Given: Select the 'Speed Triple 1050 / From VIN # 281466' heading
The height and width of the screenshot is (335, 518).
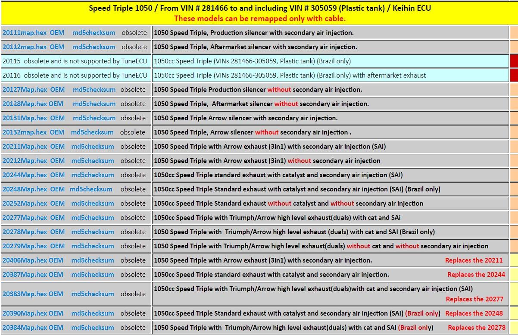Looking at the screenshot, I should [260, 8].
